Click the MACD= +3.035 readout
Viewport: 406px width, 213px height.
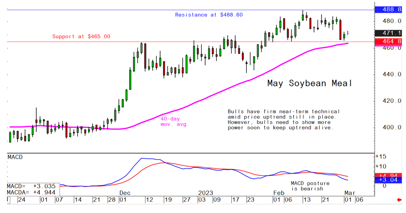coord(27,187)
